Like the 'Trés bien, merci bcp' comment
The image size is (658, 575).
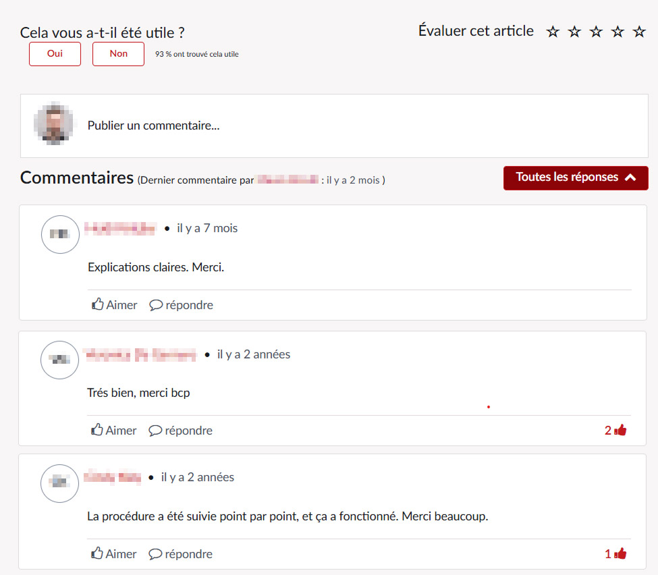tap(114, 430)
